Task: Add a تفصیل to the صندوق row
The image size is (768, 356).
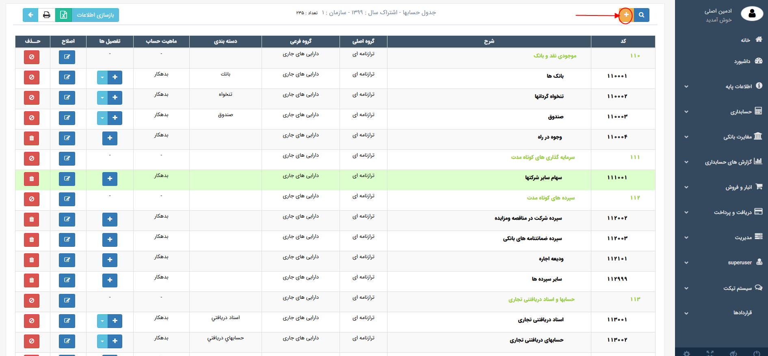Action: point(115,118)
